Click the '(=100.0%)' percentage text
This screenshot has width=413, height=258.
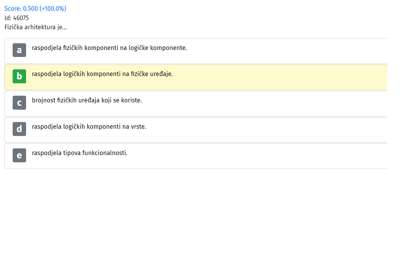[53, 9]
